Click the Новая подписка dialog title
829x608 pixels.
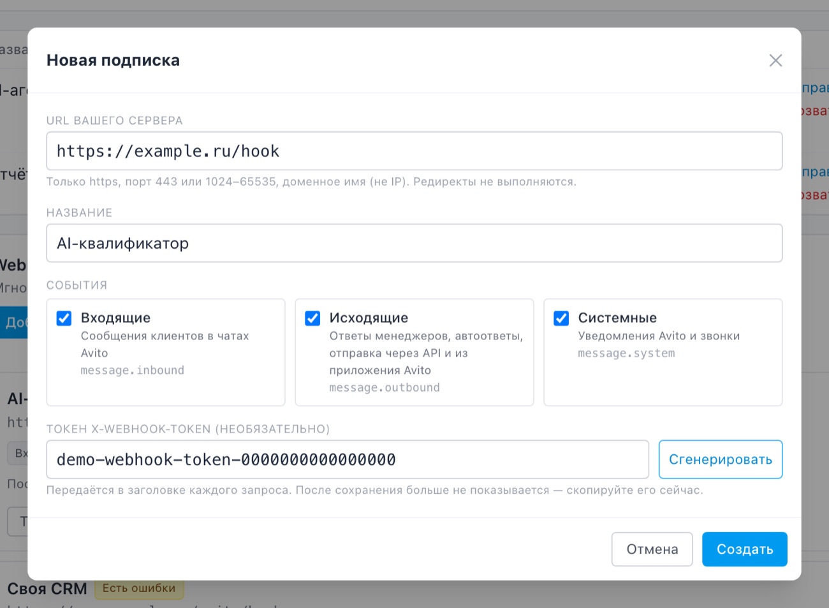pyautogui.click(x=114, y=61)
